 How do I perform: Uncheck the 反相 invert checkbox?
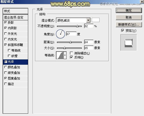point(71,57)
